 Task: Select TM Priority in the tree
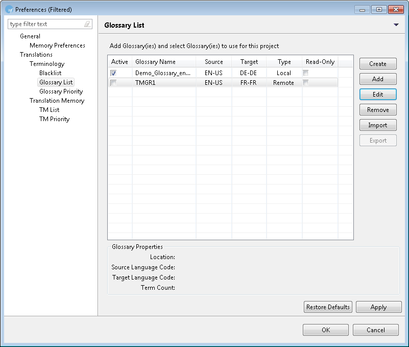pos(54,119)
